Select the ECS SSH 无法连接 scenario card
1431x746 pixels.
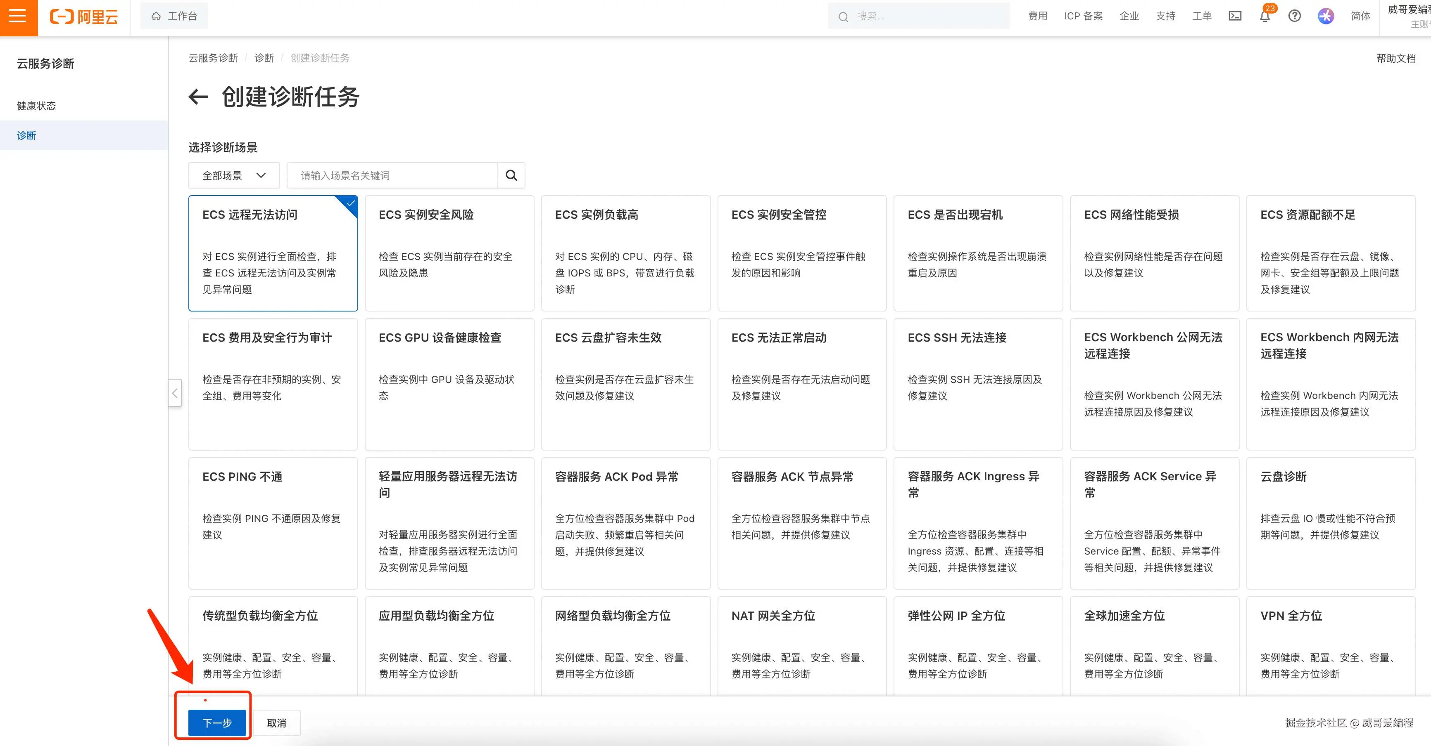click(x=978, y=383)
